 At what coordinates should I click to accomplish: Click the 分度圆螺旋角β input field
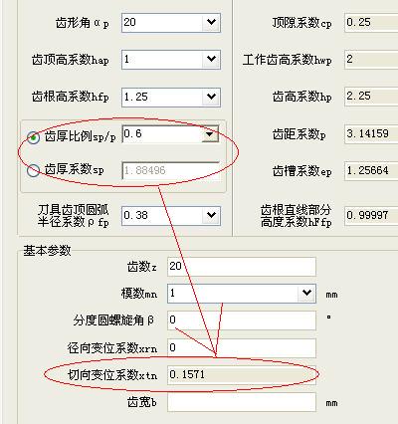point(242,320)
